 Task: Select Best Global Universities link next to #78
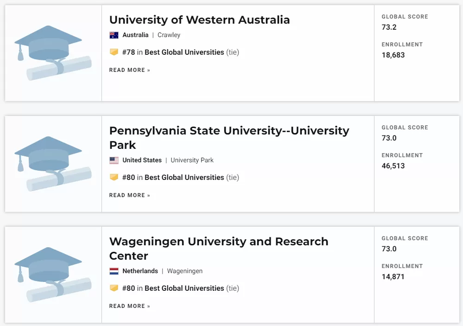coord(184,52)
